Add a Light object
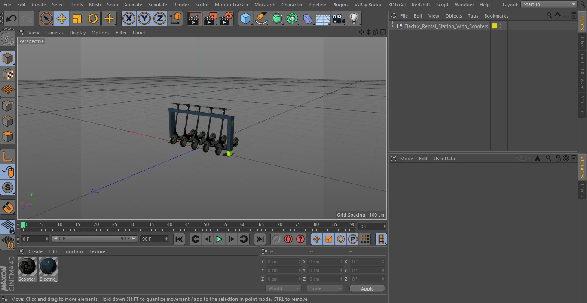 point(354,18)
